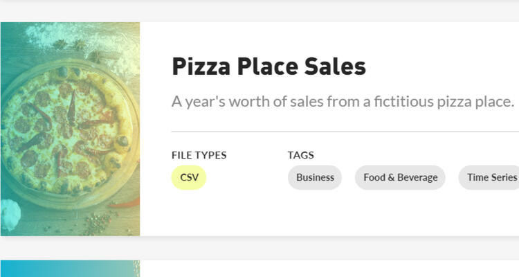Click the pizza photo thumbnail
Viewport: 519px width, 277px height.
[x=70, y=128]
